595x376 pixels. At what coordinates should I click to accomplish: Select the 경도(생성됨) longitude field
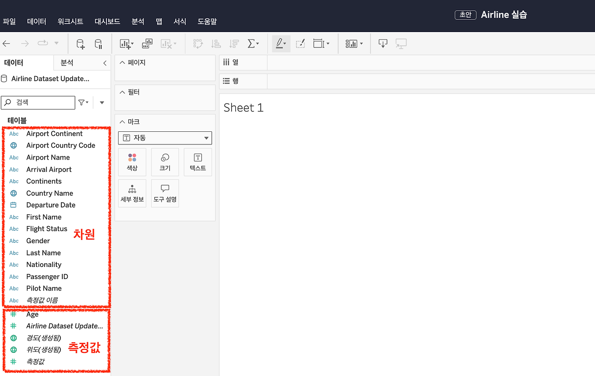(43, 337)
